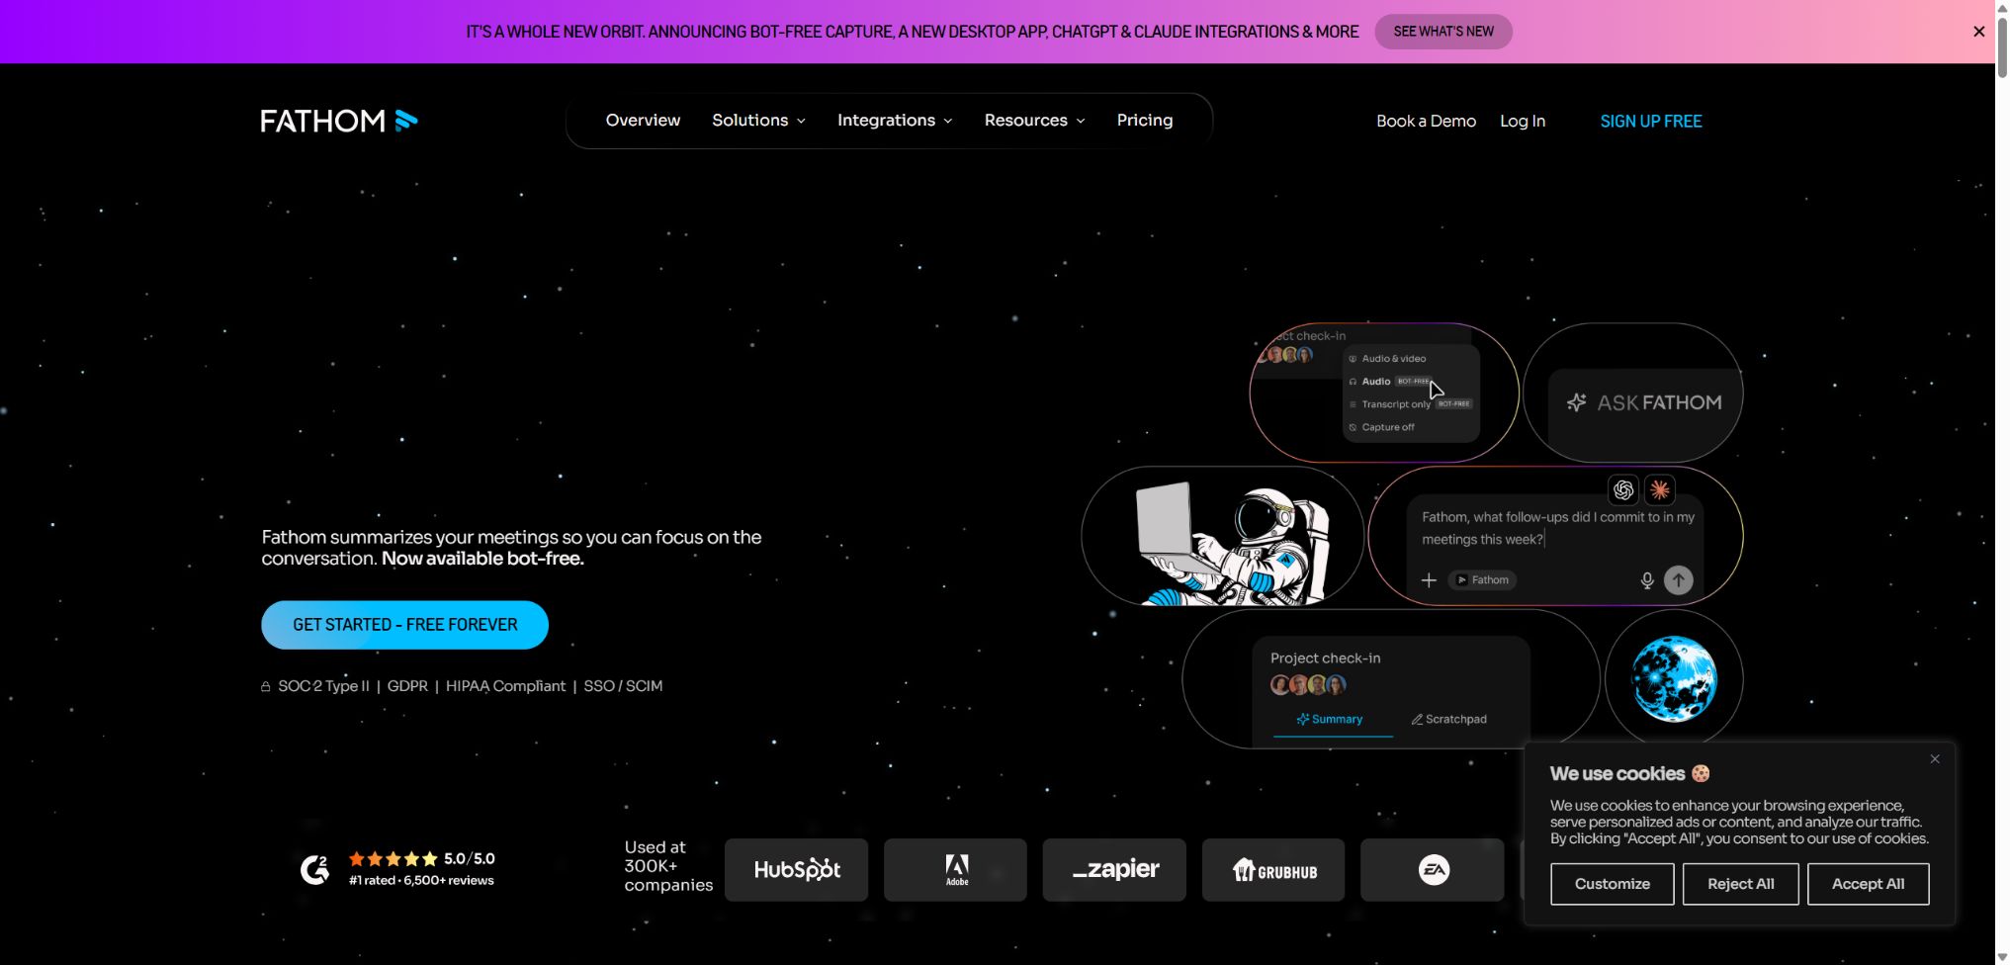Open the Adobe company logo tile

click(x=955, y=870)
